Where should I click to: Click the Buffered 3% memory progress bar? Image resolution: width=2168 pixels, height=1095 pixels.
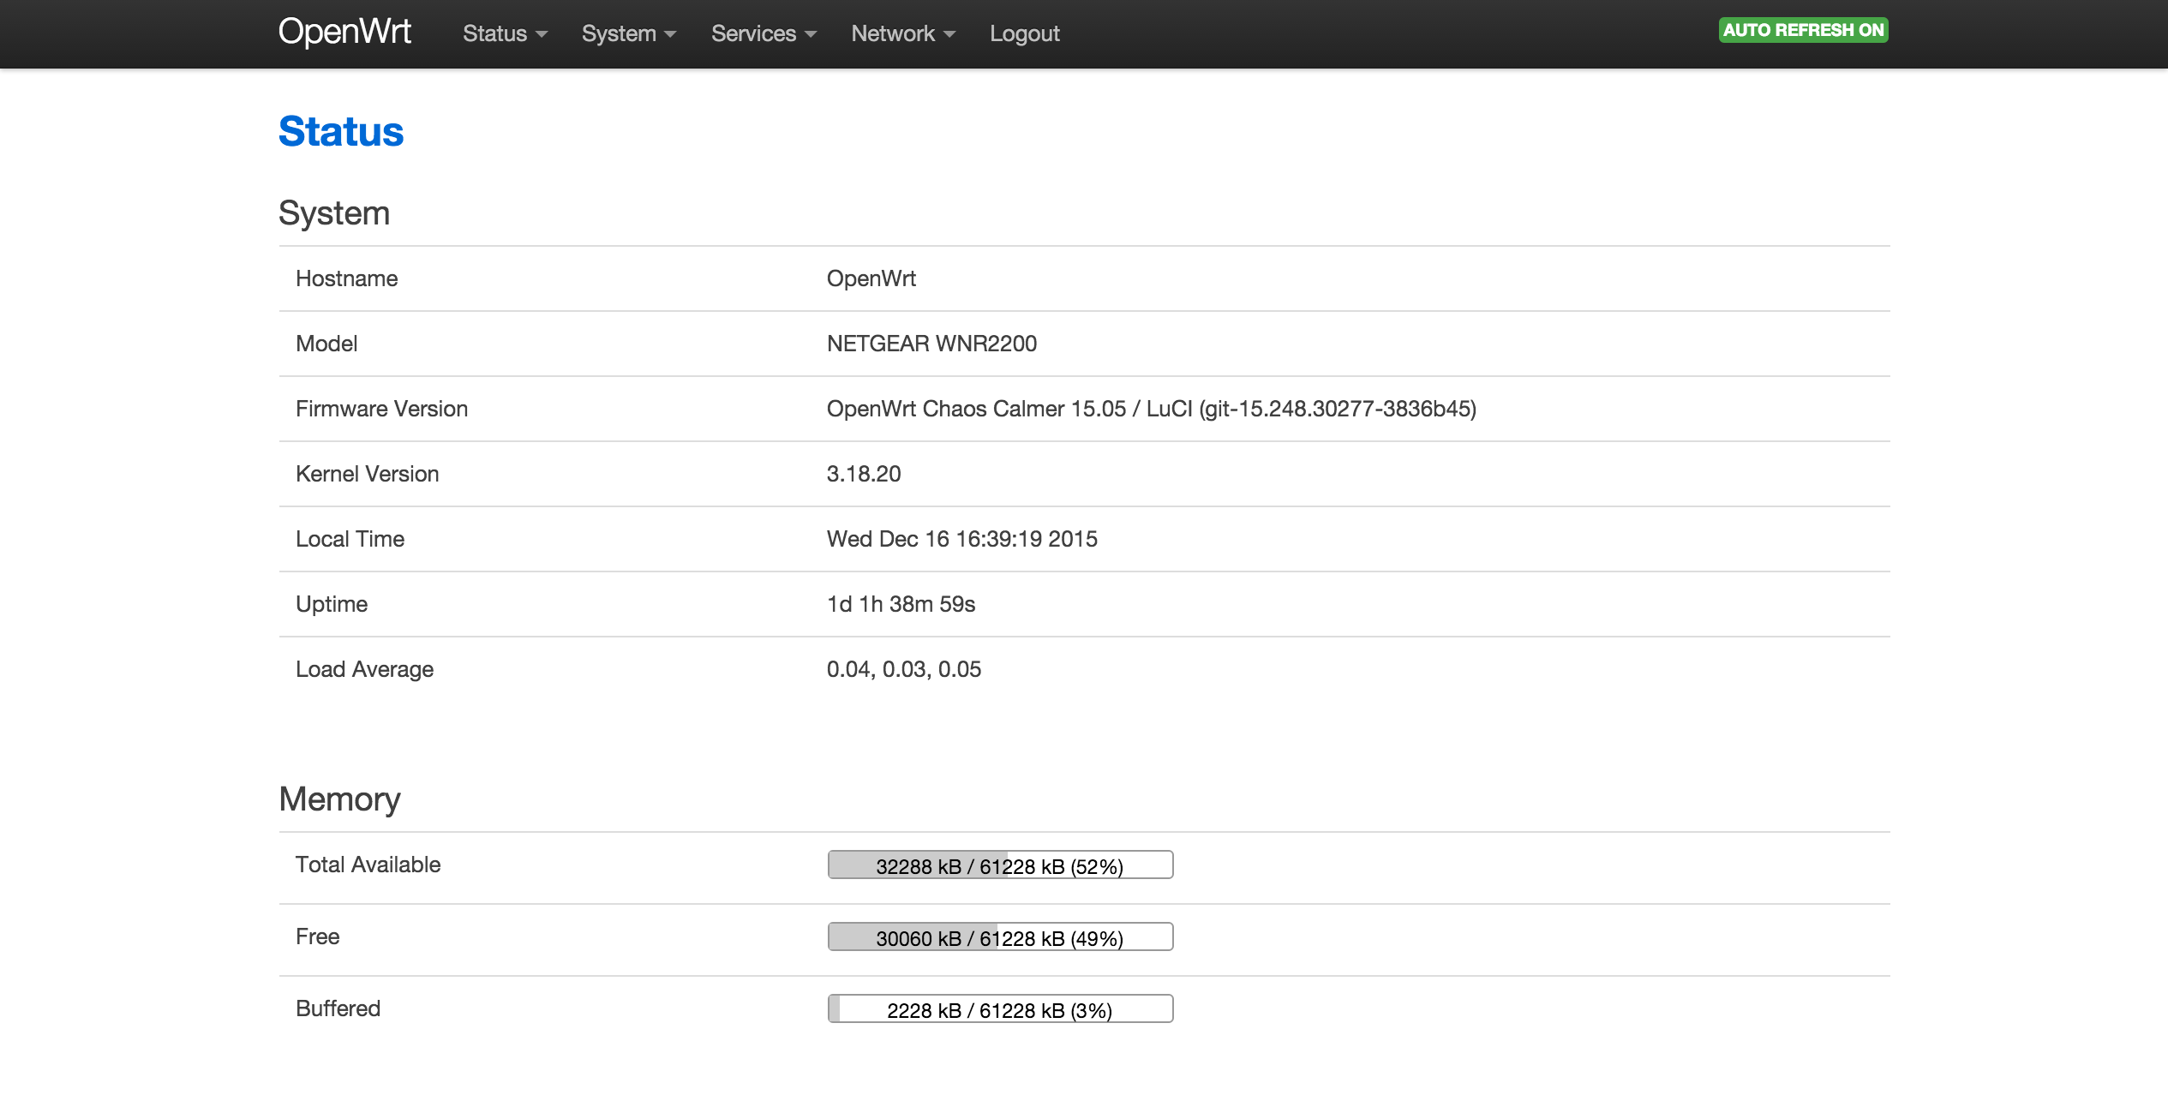point(1000,1008)
